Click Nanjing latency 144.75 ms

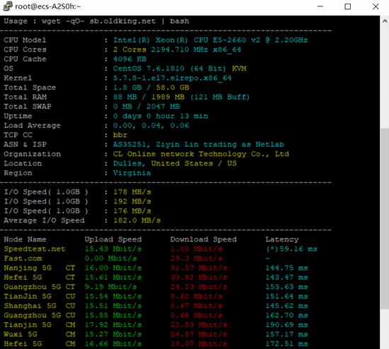click(286, 268)
